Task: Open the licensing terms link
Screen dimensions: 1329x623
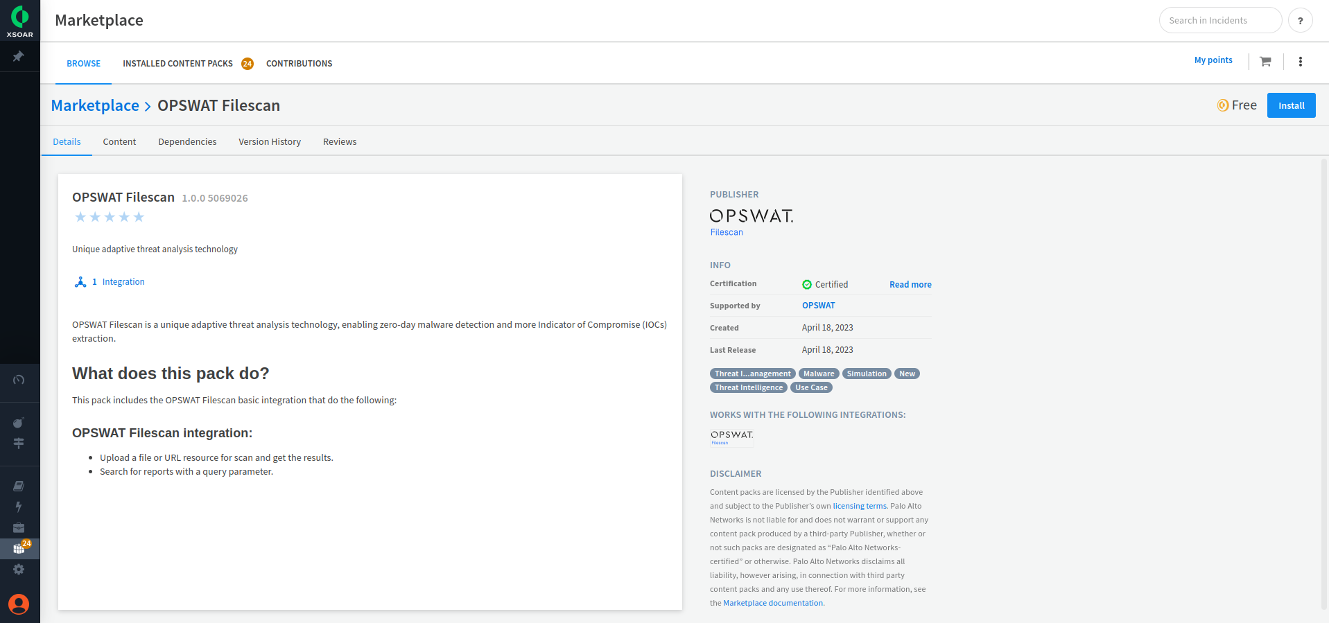Action: [x=860, y=506]
